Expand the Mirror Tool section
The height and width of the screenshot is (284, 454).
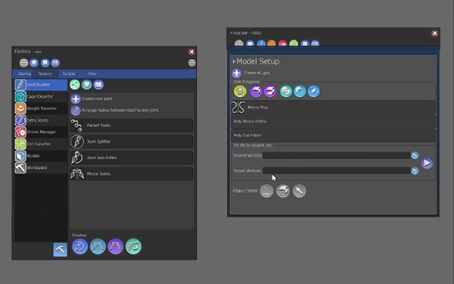[333, 108]
